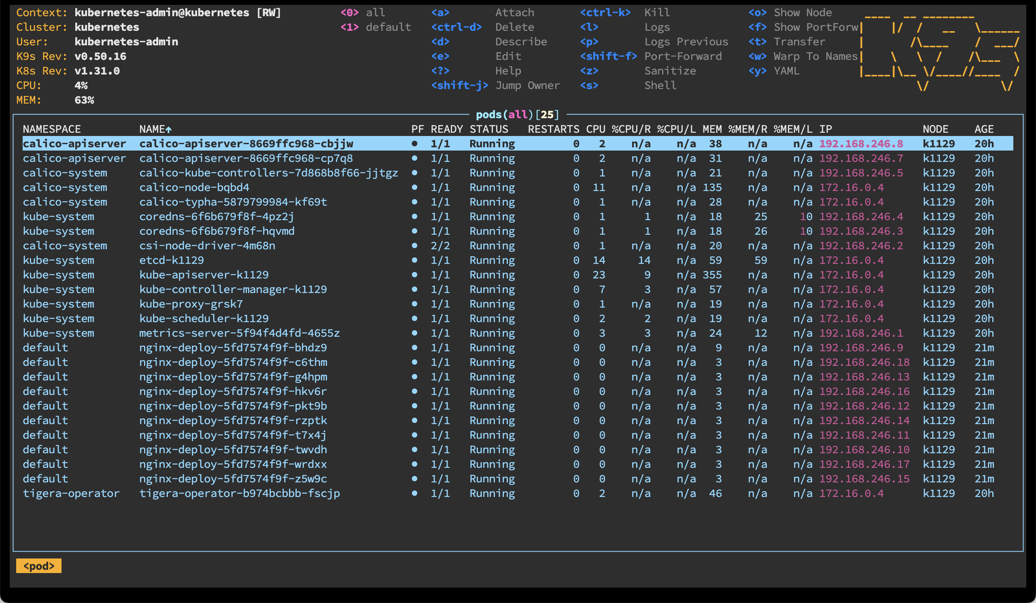Click the K9s Rev value v0.50.16
The height and width of the screenshot is (603, 1036).
pyautogui.click(x=100, y=56)
